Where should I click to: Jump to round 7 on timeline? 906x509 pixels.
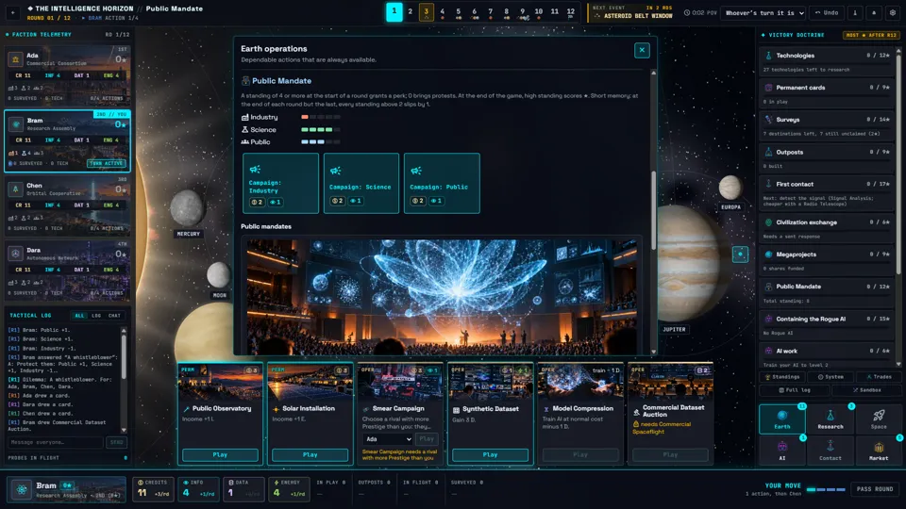click(x=490, y=11)
